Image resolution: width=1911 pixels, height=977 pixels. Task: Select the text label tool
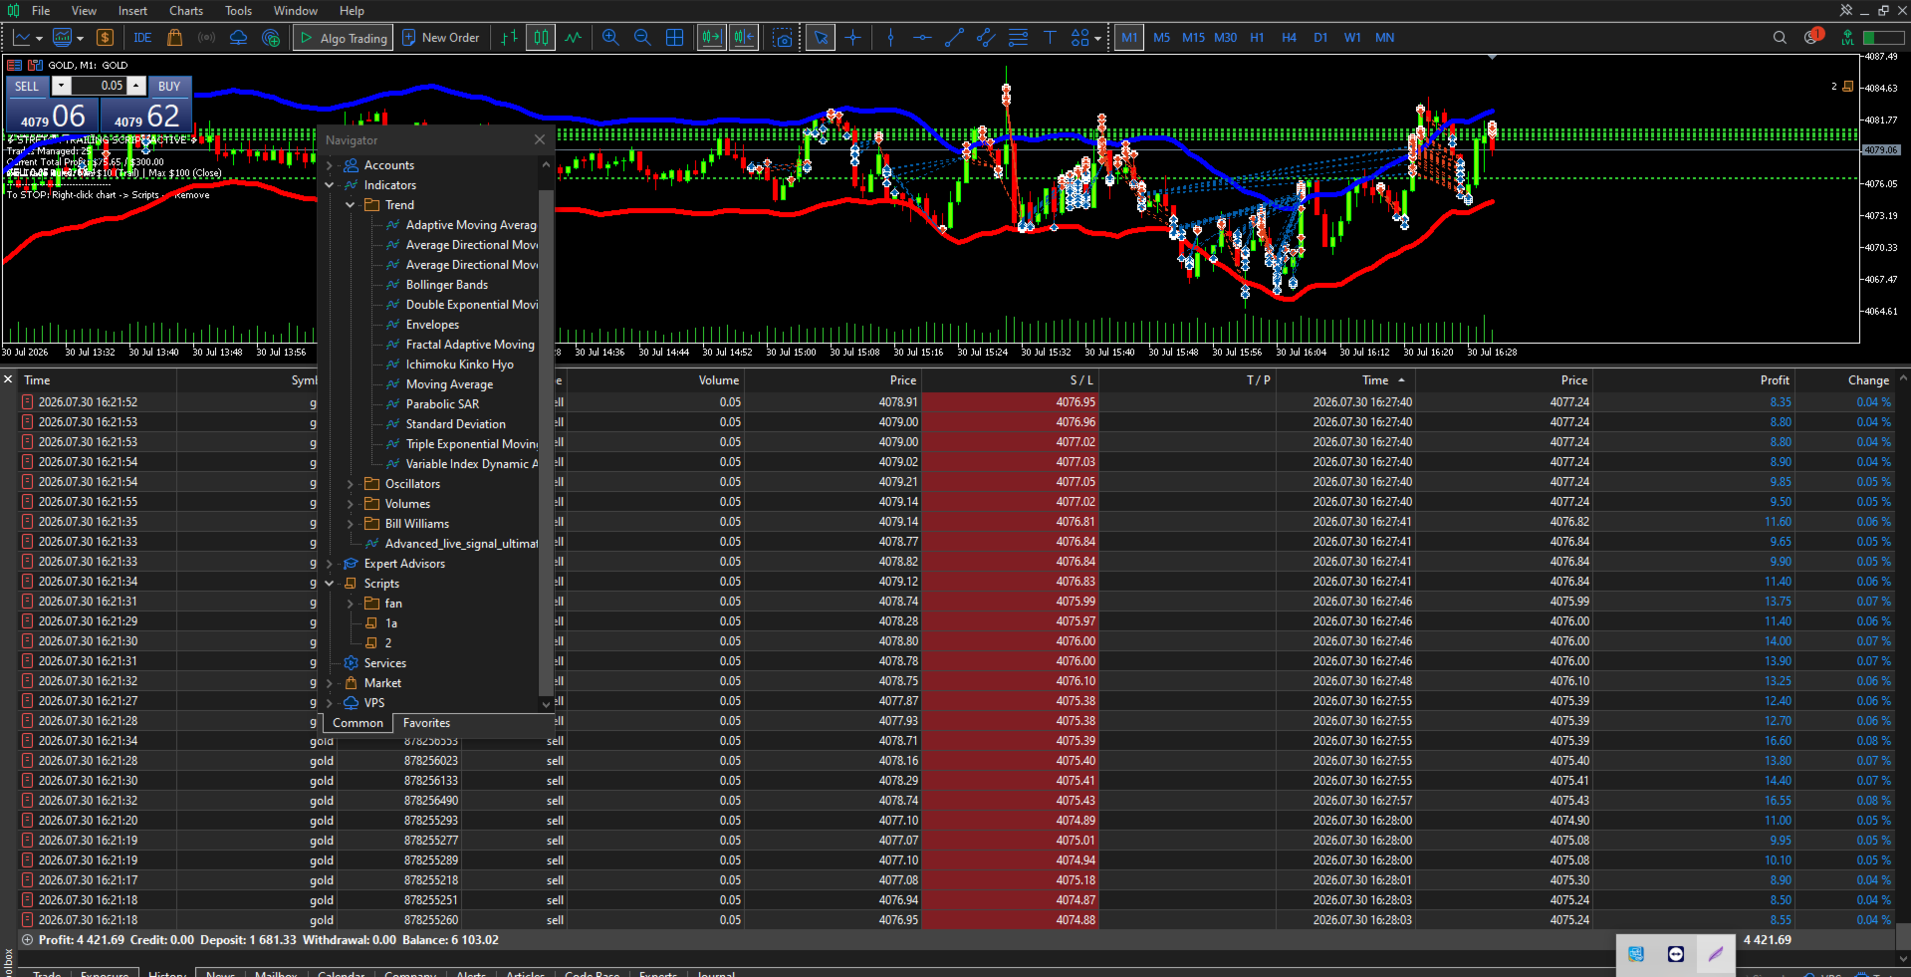(x=1050, y=38)
